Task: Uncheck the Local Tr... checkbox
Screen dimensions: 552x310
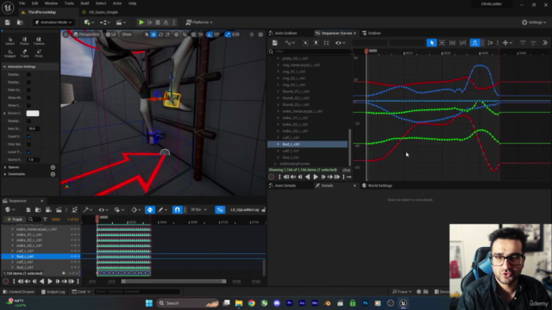Action: [x=28, y=152]
